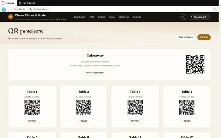Viewport: 221px width, 138px height.
Task: Click Hai Nguyen username in admin bar
Action: click(29, 3)
